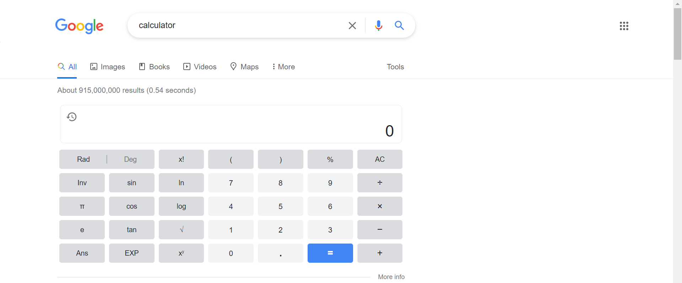Open the Tools options
The image size is (682, 283).
[395, 67]
